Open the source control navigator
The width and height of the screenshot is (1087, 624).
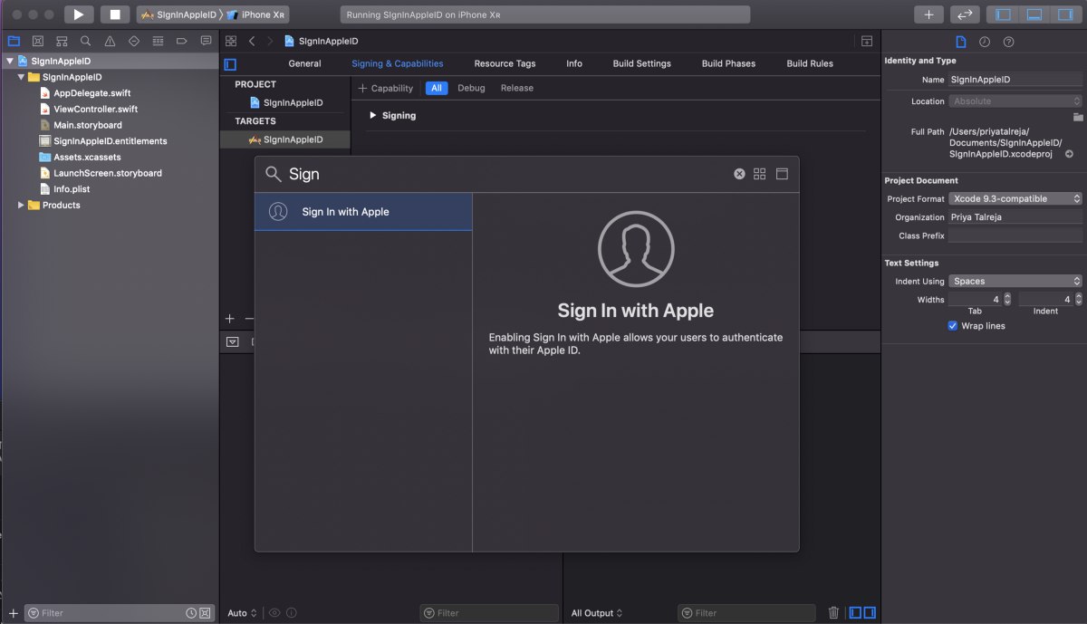click(x=38, y=41)
